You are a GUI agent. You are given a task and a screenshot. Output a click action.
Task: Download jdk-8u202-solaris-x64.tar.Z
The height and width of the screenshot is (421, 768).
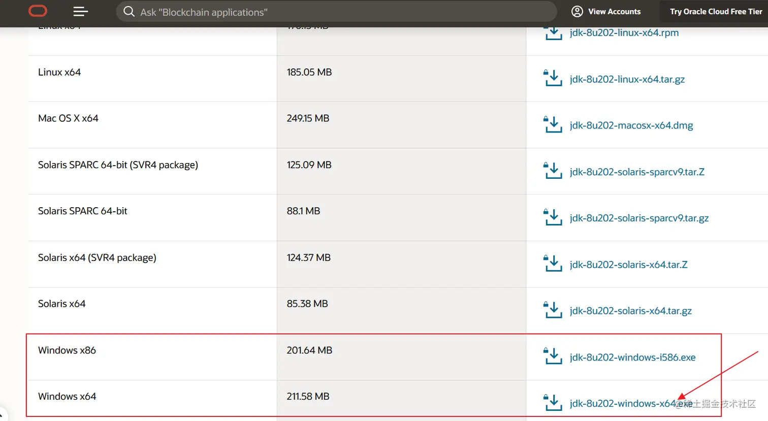pos(628,265)
